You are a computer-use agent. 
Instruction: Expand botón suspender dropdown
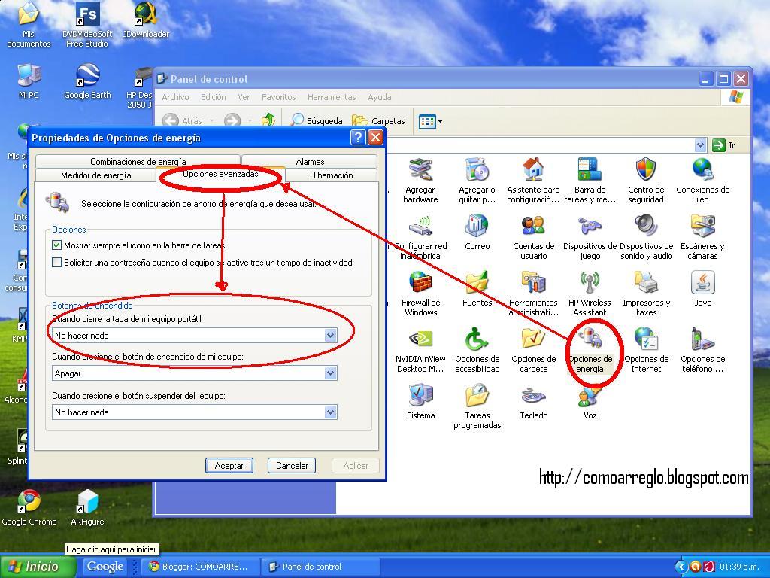[331, 412]
